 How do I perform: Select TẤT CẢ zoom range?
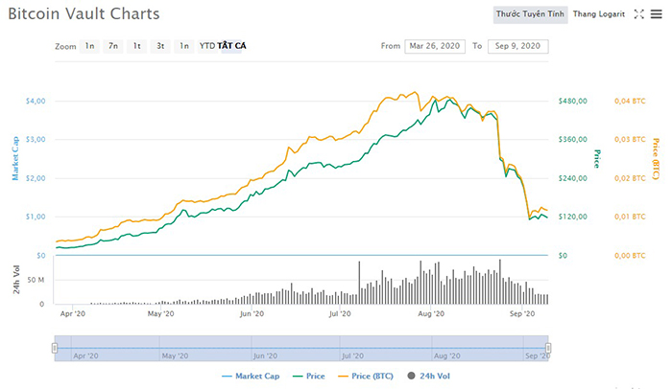pos(231,46)
